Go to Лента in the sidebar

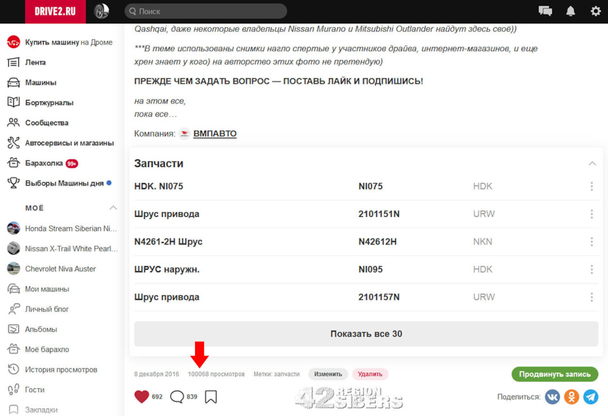click(35, 63)
